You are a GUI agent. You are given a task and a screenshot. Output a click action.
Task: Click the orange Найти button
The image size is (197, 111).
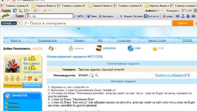[x=183, y=23]
